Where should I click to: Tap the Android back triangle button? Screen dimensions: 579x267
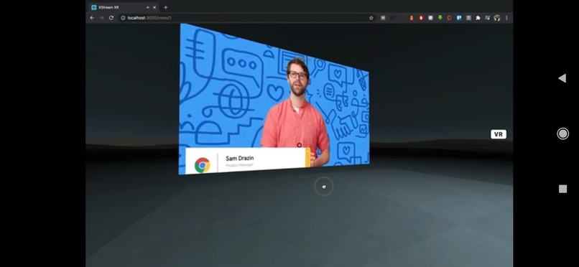tap(562, 78)
